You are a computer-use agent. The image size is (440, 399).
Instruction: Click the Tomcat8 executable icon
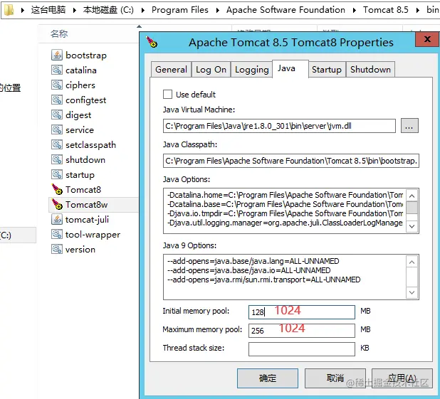coord(57,189)
